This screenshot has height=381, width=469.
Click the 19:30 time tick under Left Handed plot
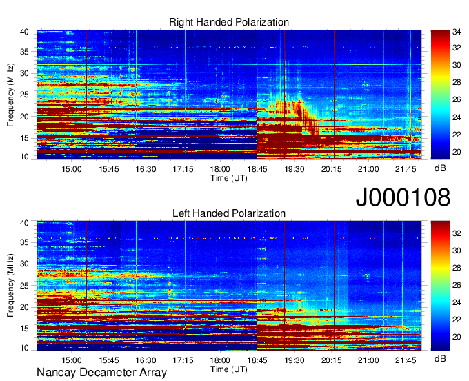295,360
